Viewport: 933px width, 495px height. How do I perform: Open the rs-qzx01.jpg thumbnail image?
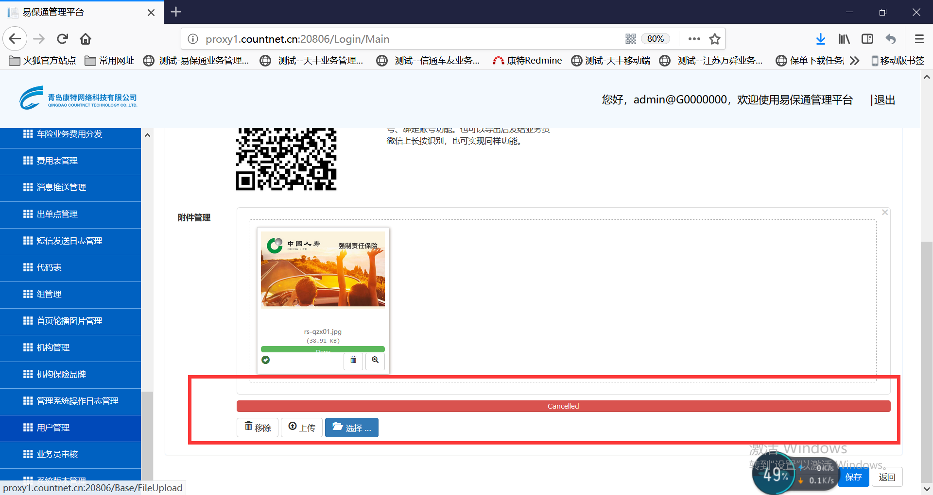323,269
